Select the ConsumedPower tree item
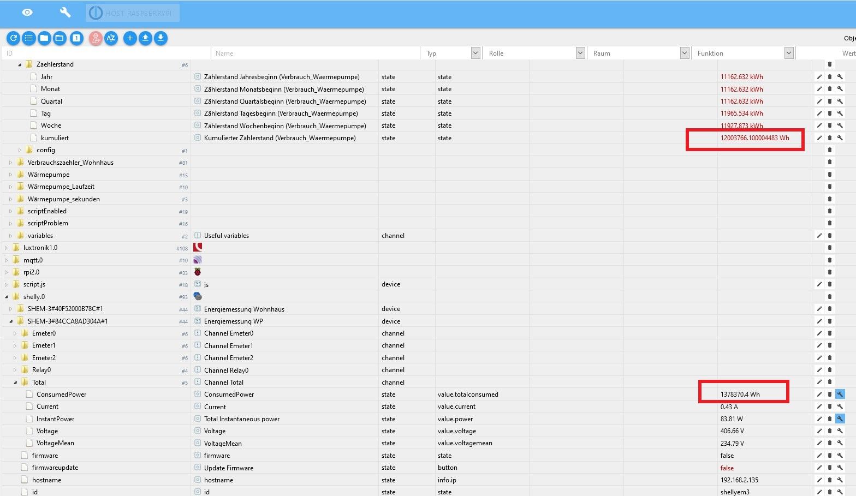856x496 pixels. pos(61,394)
